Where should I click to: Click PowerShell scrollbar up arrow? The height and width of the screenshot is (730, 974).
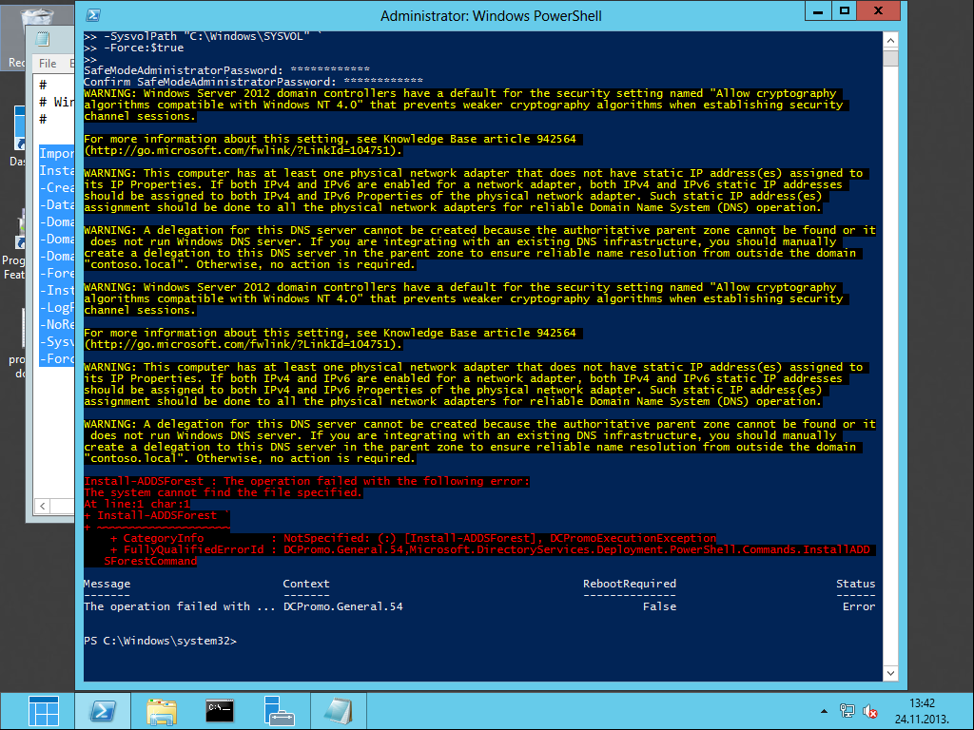tap(890, 40)
